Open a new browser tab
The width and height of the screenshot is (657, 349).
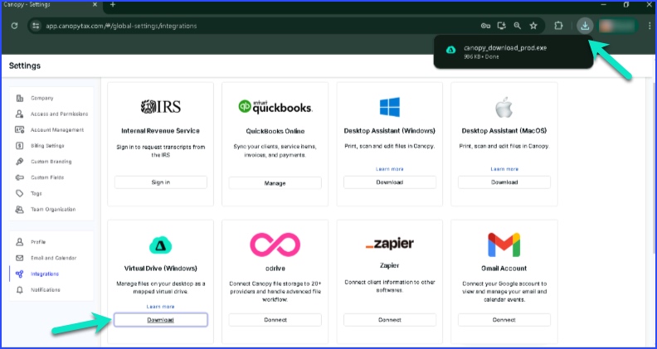113,5
